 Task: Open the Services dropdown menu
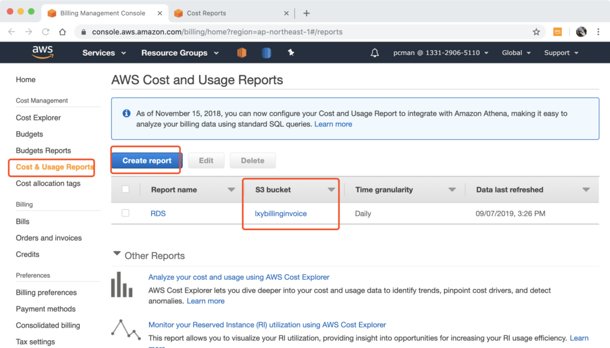104,52
